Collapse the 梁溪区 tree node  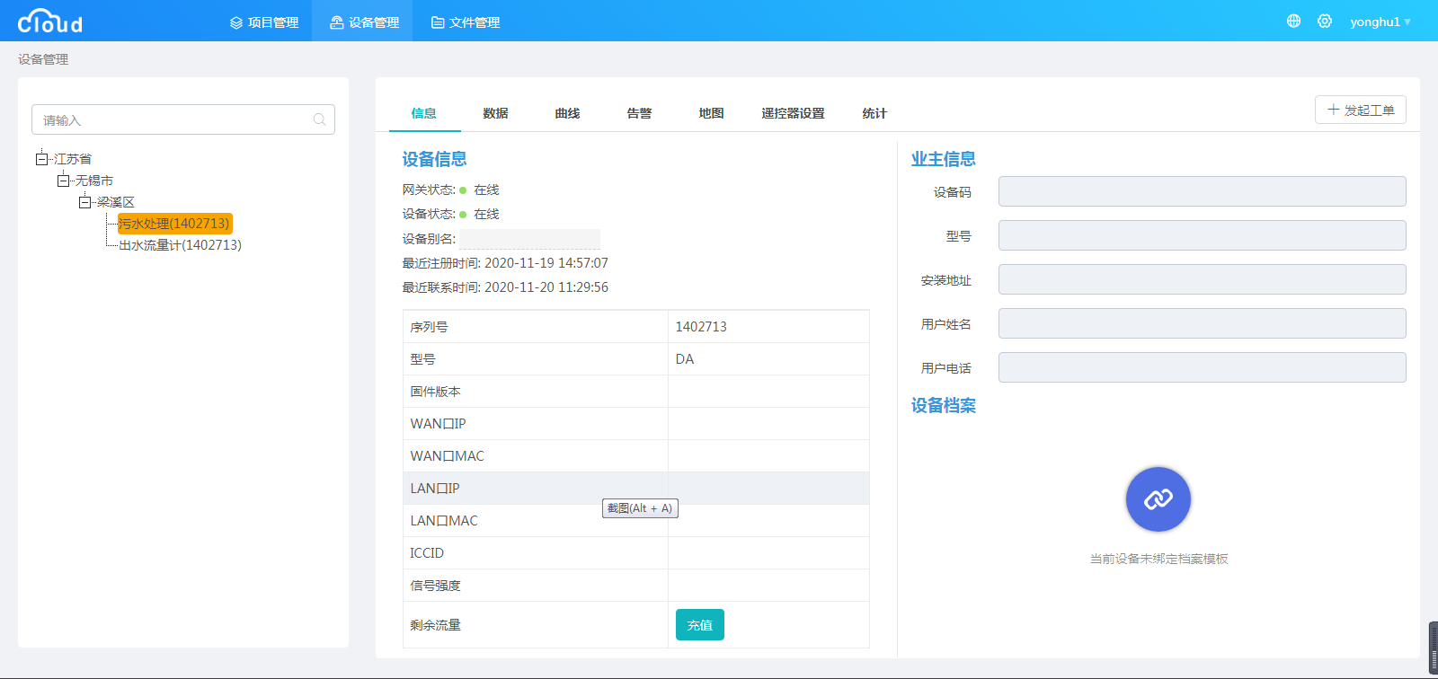(x=84, y=202)
